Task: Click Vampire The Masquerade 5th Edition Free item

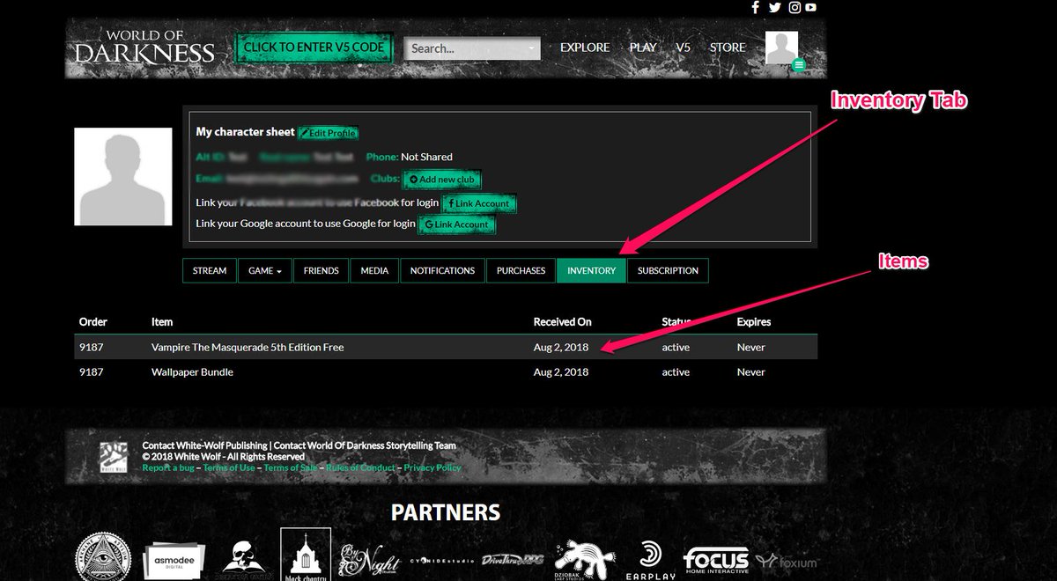Action: point(248,347)
